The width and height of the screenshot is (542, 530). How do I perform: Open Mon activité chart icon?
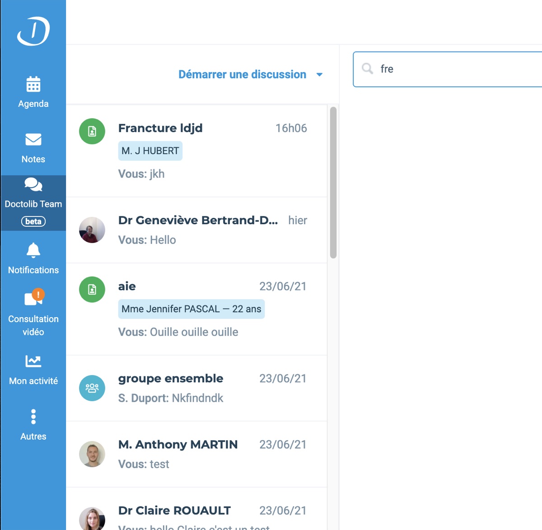pyautogui.click(x=33, y=361)
